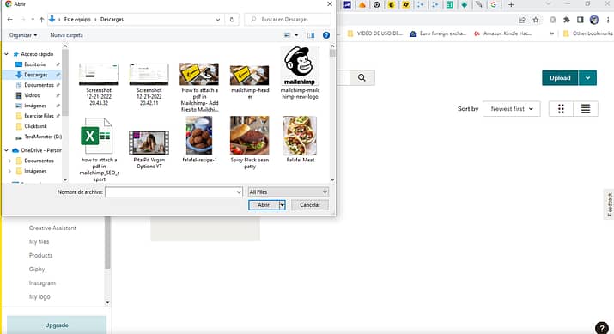Click the Cancelar button
Image resolution: width=614 pixels, height=334 pixels.
(310, 205)
